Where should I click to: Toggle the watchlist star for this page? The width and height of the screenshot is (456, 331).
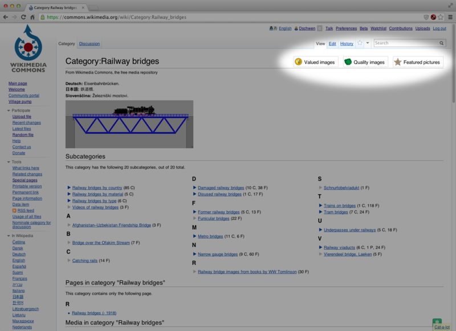(x=360, y=43)
